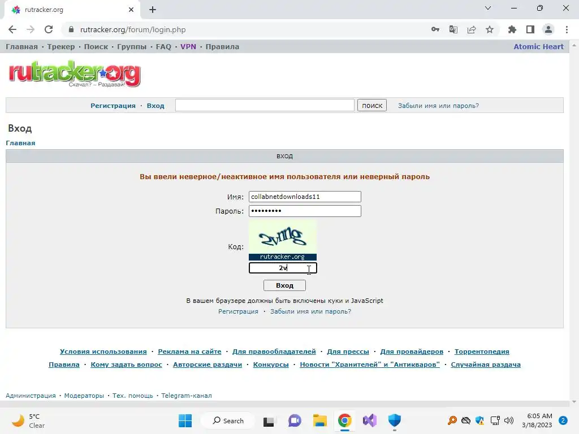The image size is (579, 434).
Task: Click the browser address bar URL
Action: (x=133, y=29)
